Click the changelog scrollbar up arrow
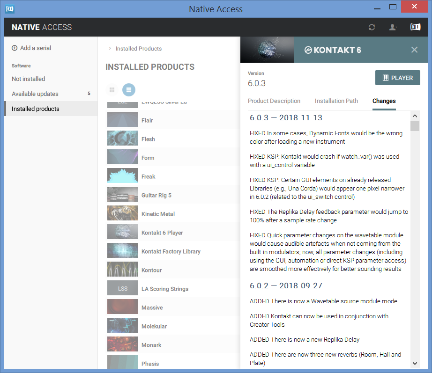 click(x=415, y=116)
